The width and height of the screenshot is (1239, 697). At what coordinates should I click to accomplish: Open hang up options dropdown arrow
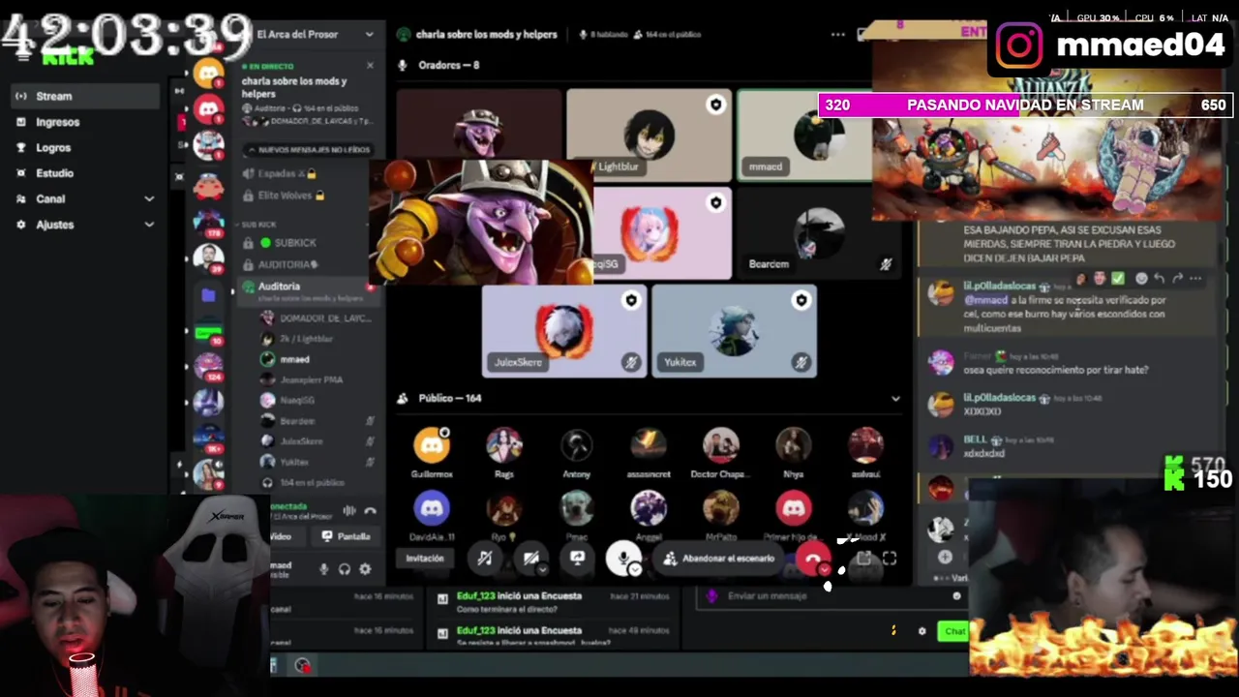(825, 570)
